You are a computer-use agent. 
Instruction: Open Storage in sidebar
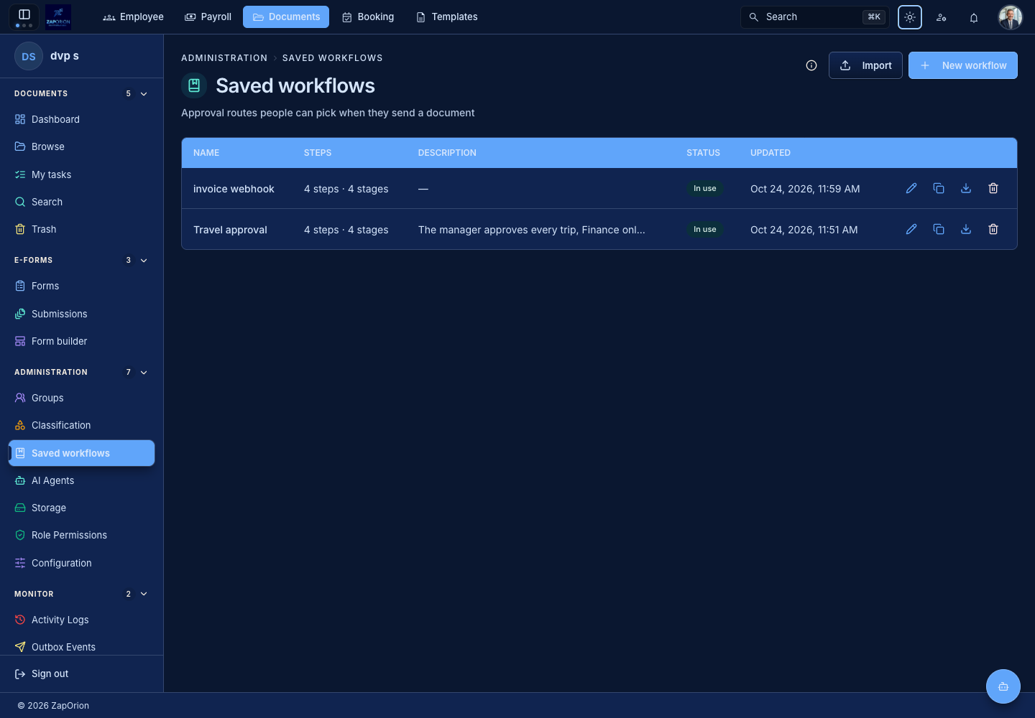(81, 508)
